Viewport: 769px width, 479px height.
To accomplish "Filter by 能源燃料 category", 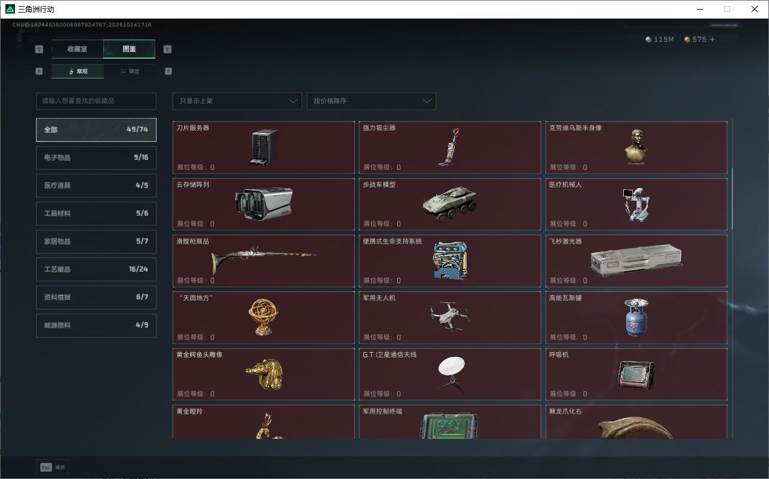I will pyautogui.click(x=96, y=325).
